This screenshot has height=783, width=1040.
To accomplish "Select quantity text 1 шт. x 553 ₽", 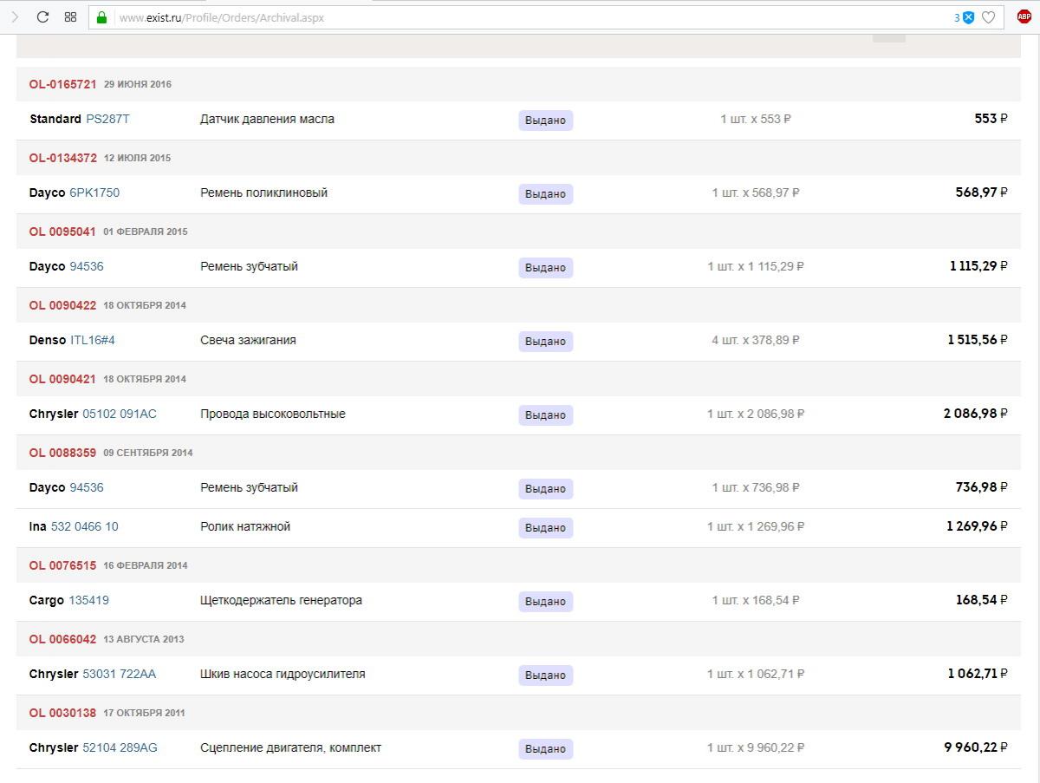I will [x=756, y=119].
